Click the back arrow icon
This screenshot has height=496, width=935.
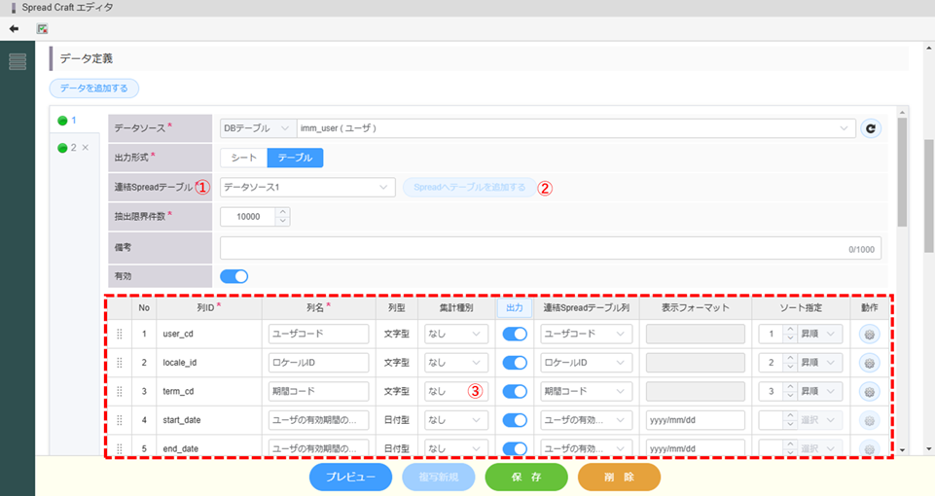14,28
